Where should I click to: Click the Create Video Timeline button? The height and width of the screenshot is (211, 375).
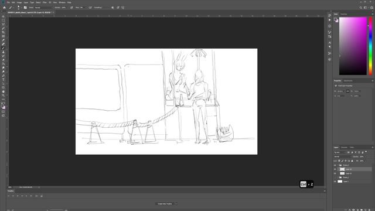(x=165, y=204)
